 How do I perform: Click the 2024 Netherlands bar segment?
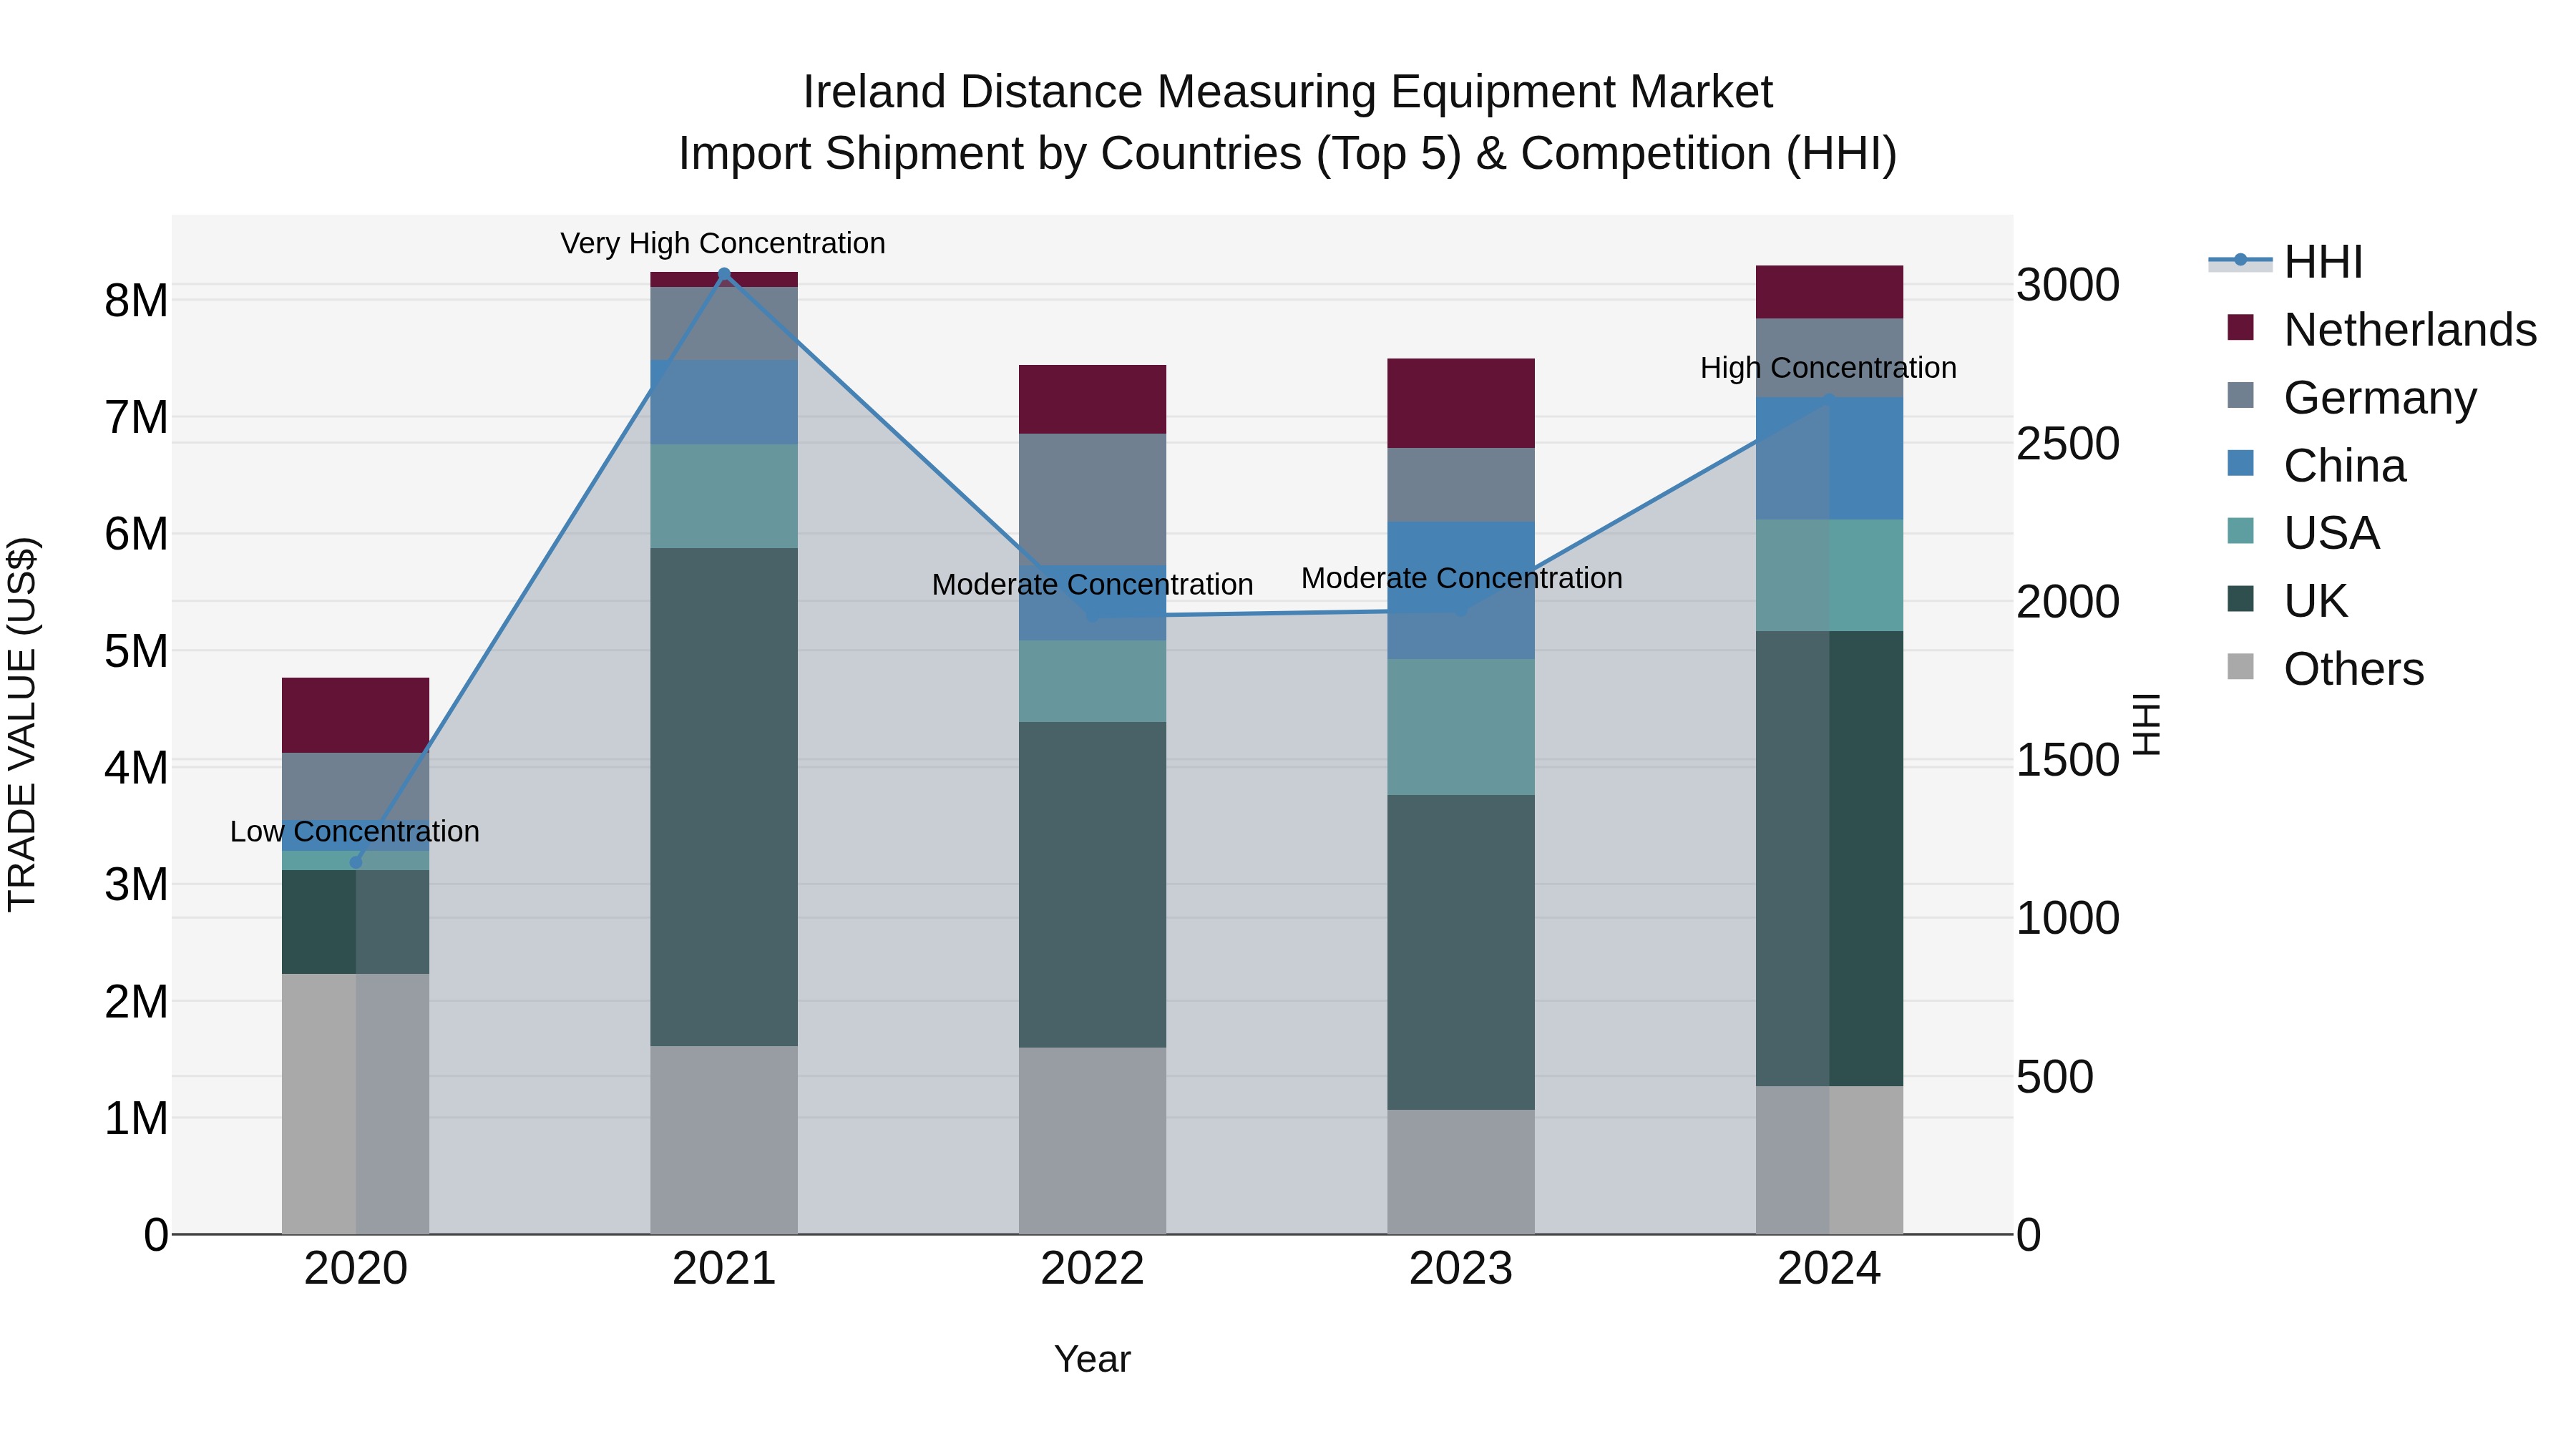[x=1829, y=292]
